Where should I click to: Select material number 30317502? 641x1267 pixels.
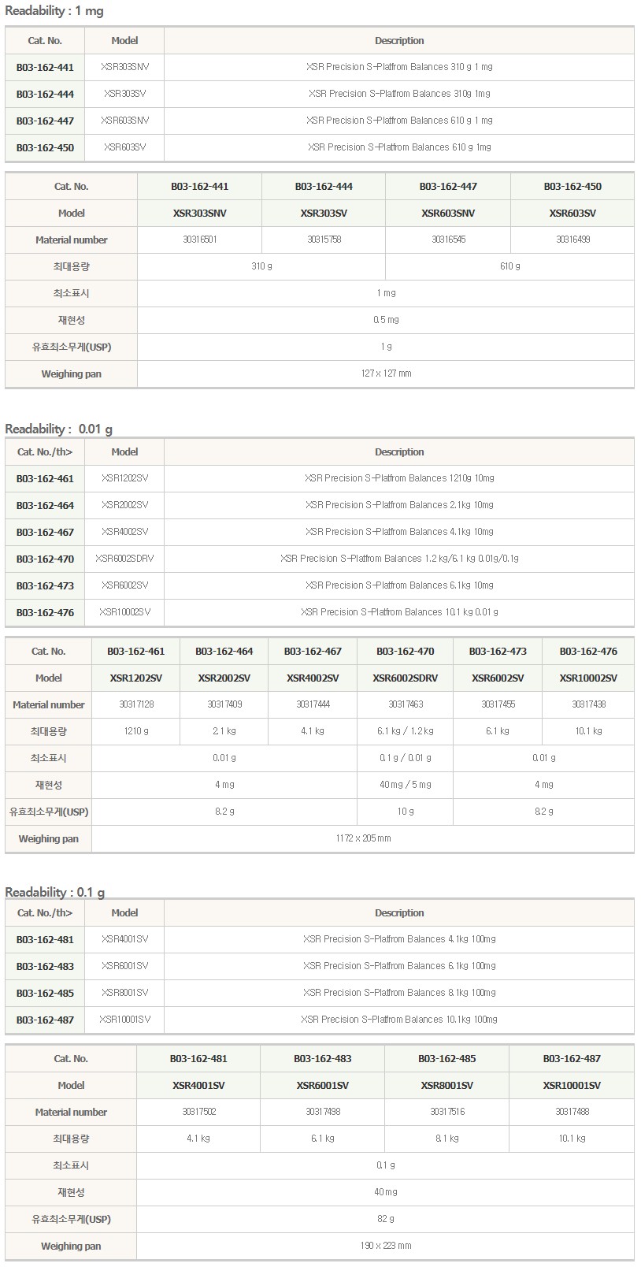pyautogui.click(x=198, y=1112)
